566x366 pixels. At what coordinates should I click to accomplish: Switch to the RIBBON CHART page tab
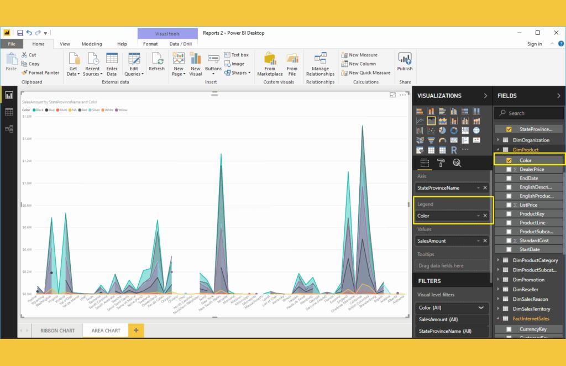(x=57, y=331)
